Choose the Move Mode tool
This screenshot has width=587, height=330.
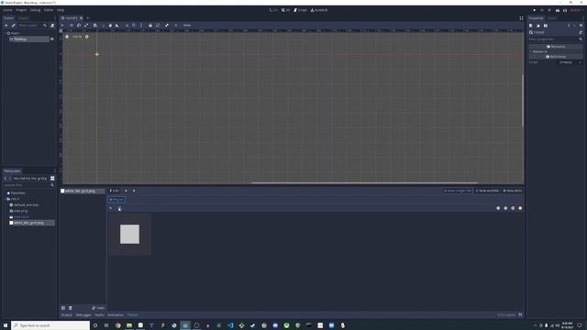[x=72, y=26]
